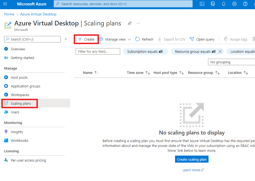Go to Host pools in the sidebar
This screenshot has height=181, width=255.
point(19,77)
